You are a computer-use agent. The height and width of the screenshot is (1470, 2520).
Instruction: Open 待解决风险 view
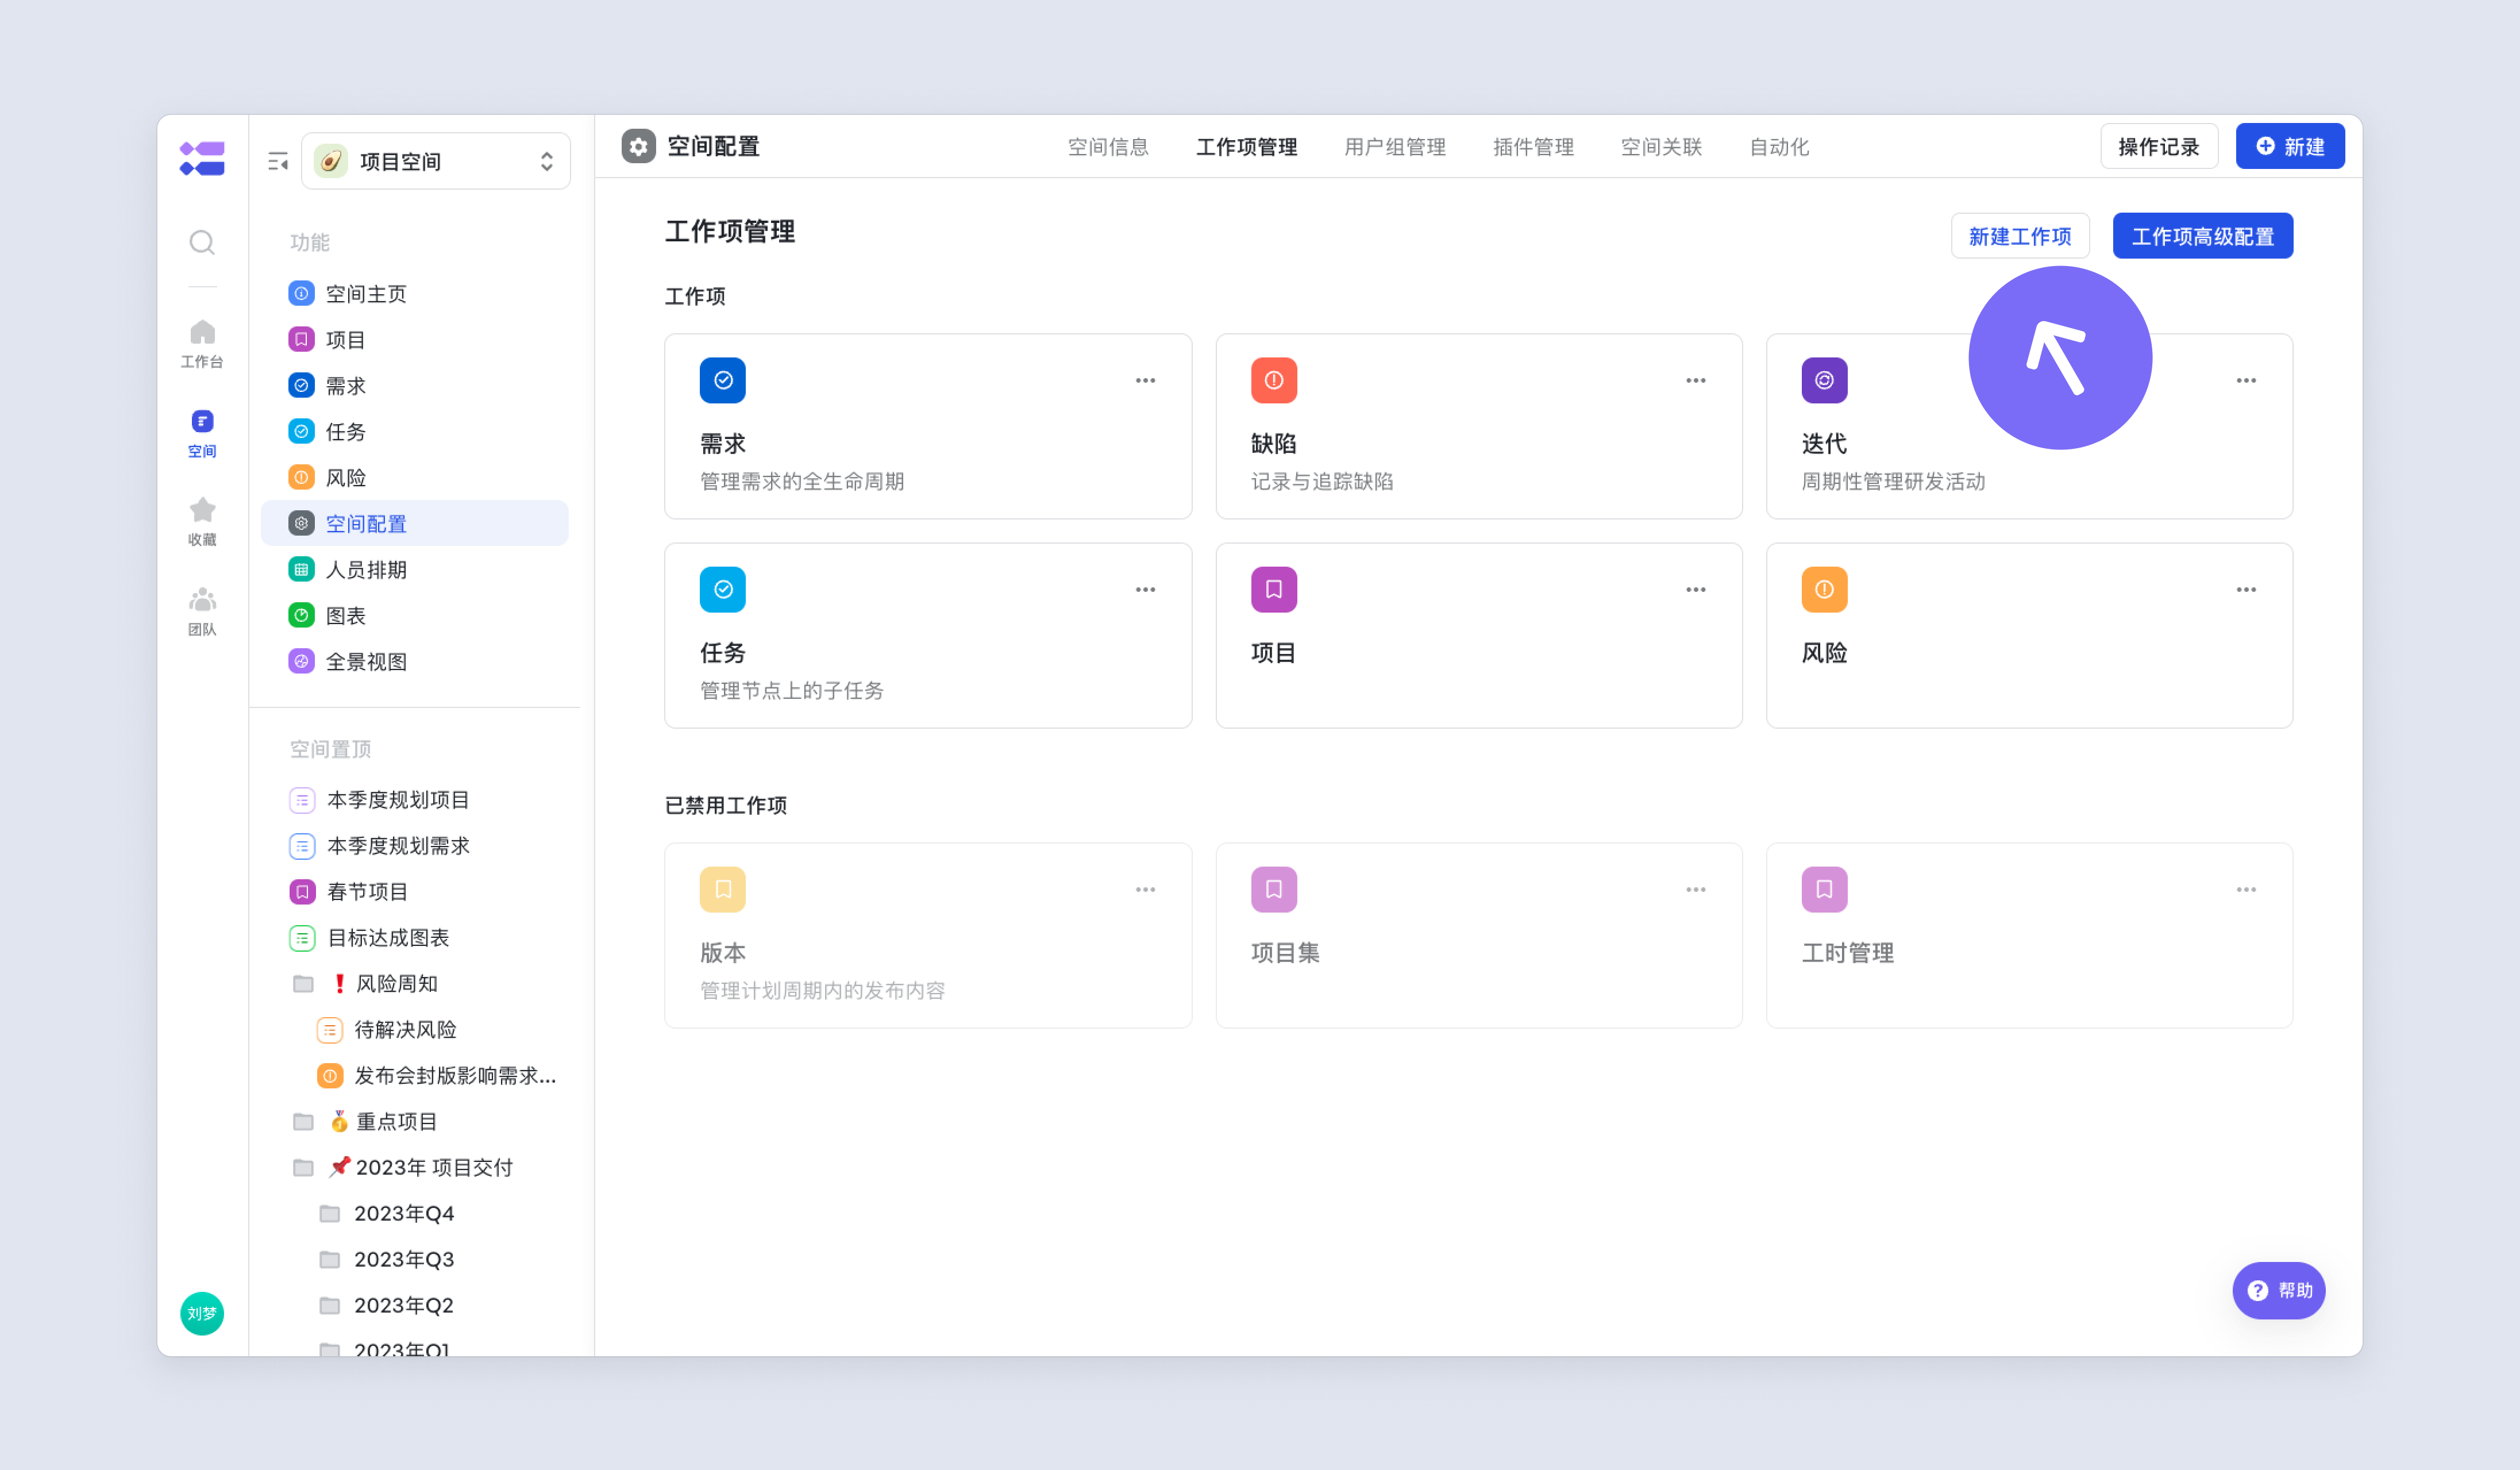point(415,1030)
